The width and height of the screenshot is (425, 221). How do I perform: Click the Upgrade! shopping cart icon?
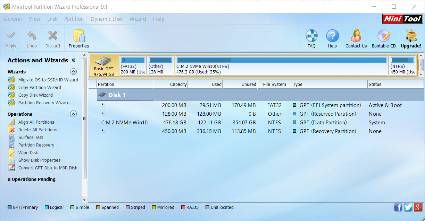[x=411, y=36]
